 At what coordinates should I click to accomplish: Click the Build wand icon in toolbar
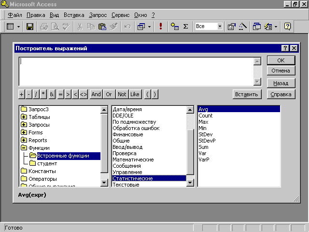click(x=243, y=27)
